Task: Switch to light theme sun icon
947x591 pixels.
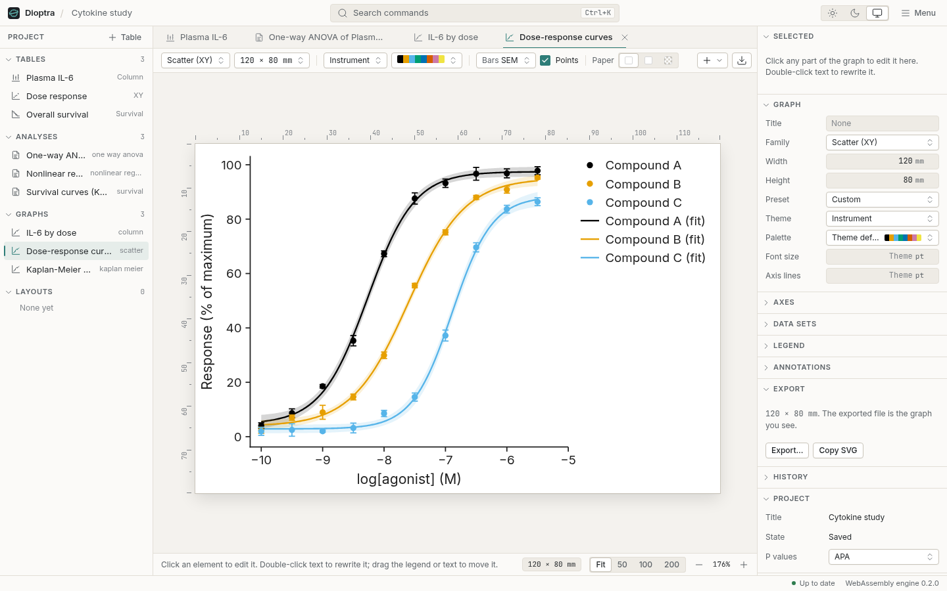Action: (833, 13)
